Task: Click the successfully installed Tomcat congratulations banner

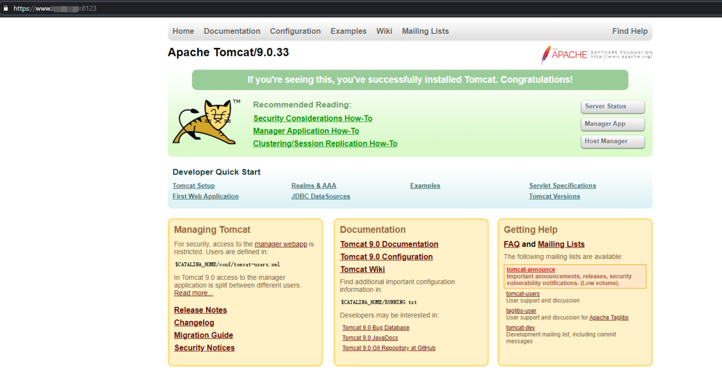Action: pos(410,80)
